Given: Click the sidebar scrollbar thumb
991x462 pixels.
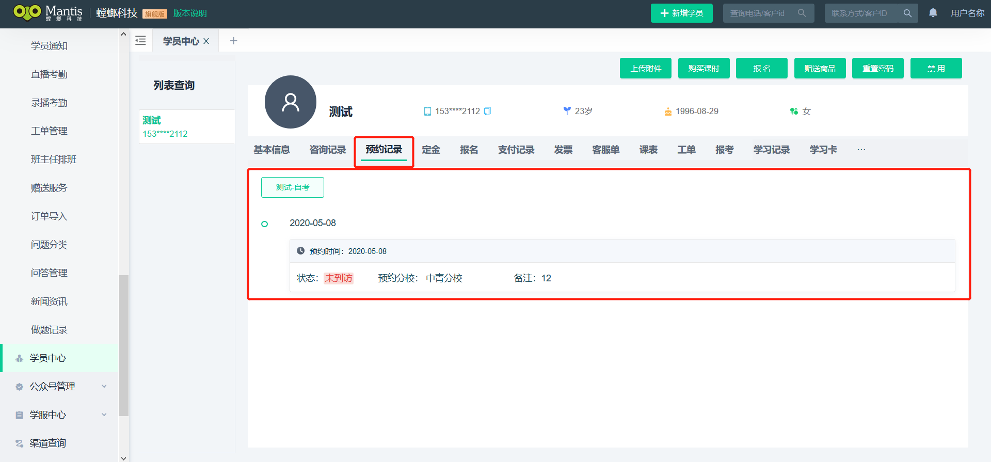Looking at the screenshot, I should (x=123, y=345).
